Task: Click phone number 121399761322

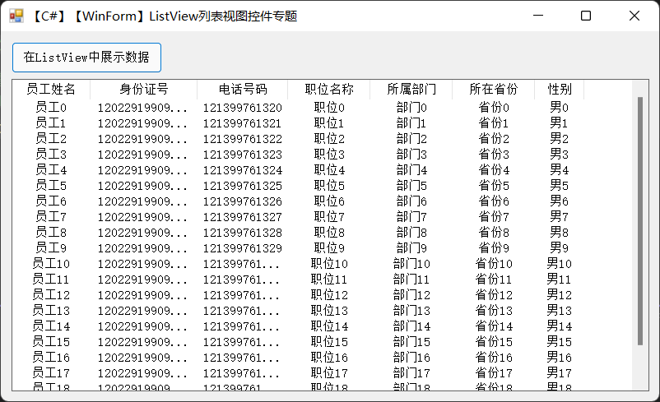Action: pos(243,139)
